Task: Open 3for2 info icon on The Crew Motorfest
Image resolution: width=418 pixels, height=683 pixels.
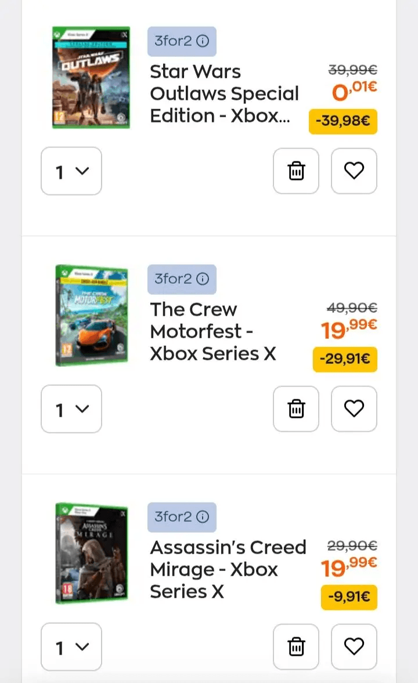Action: tap(203, 279)
